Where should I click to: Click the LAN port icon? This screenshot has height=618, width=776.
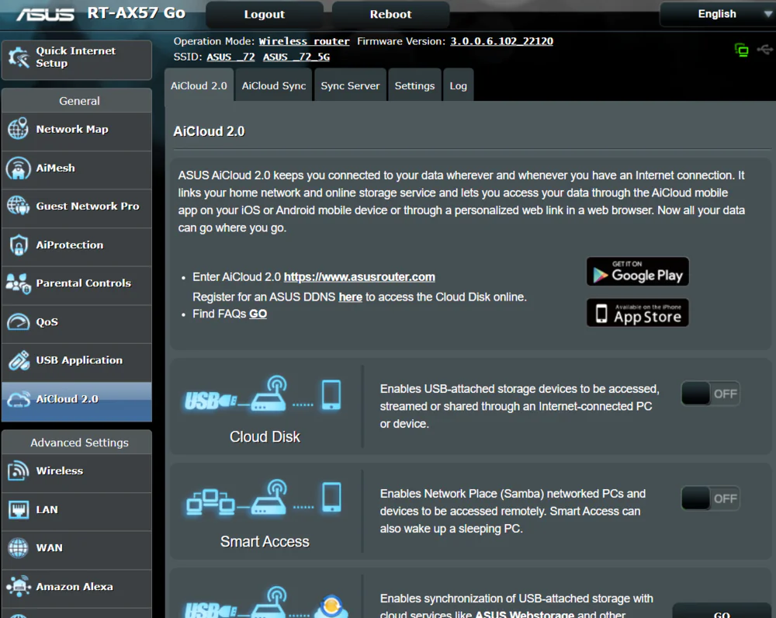coord(19,509)
